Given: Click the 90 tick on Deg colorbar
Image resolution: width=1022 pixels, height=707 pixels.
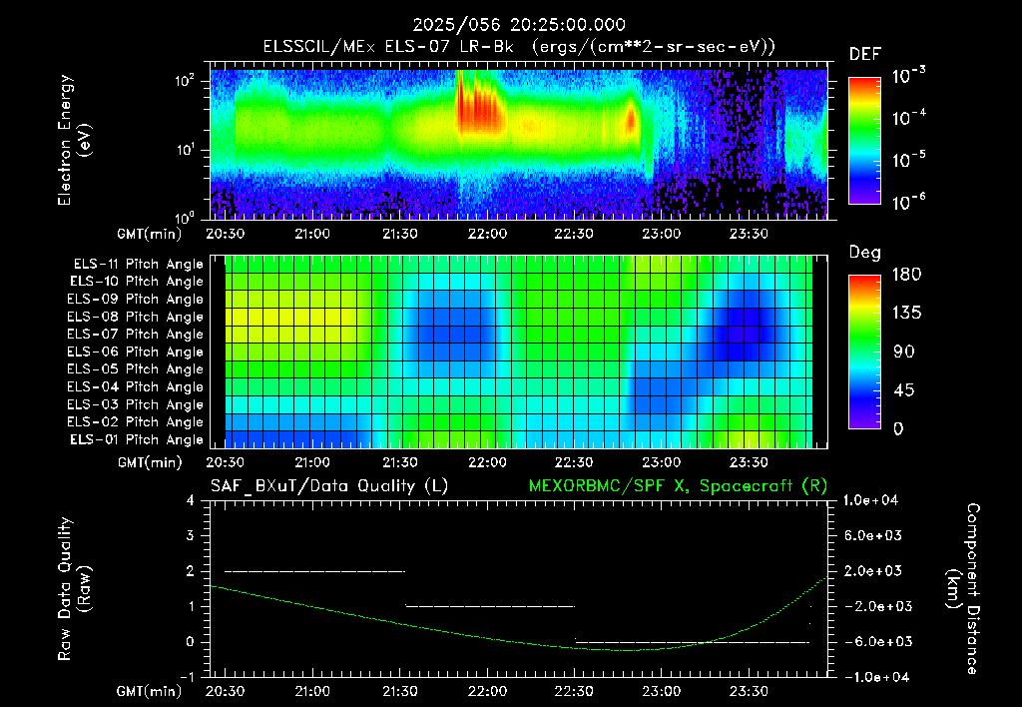Looking at the screenshot, I should pos(902,352).
